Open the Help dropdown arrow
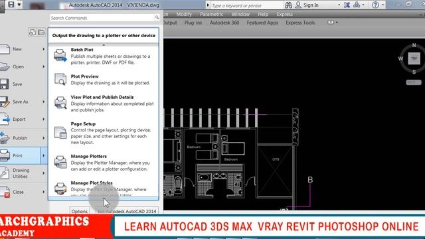425x239 pixels. click(382, 5)
